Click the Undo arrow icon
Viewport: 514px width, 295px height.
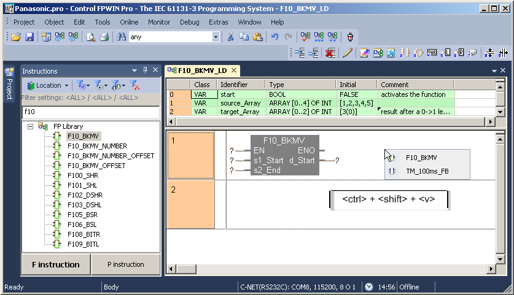[275, 37]
